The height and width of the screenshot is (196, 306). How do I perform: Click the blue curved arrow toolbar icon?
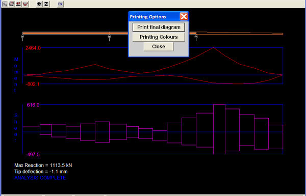60,4
